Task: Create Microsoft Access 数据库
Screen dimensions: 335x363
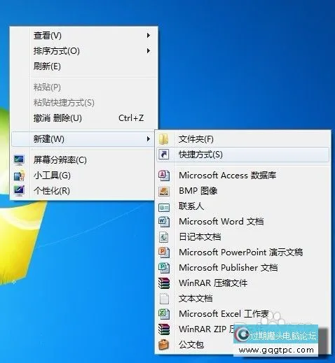Action: [x=243, y=176]
